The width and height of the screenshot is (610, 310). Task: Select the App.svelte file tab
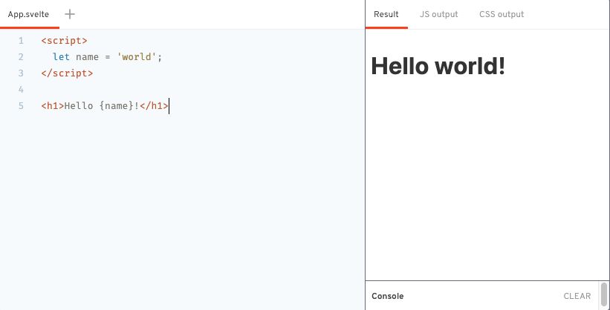coord(28,14)
